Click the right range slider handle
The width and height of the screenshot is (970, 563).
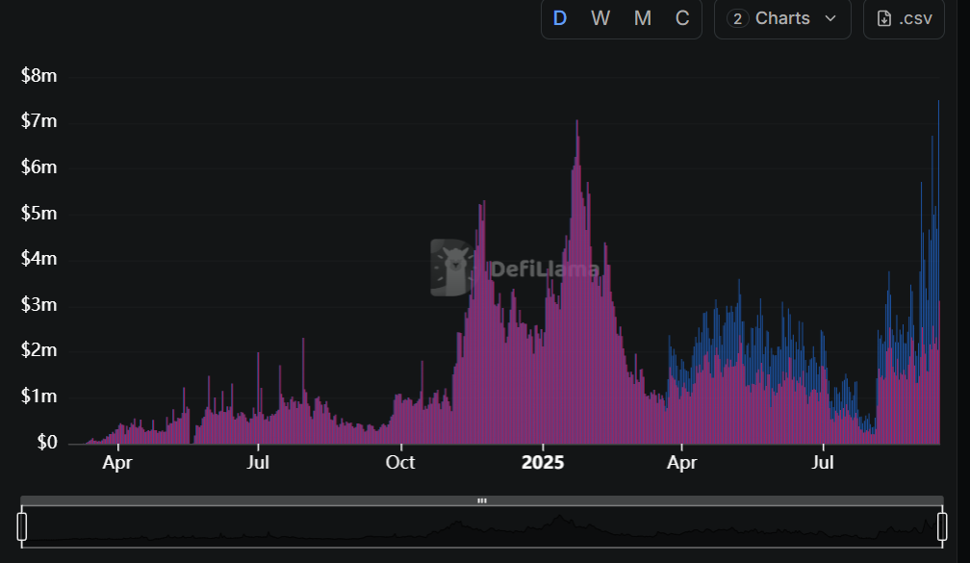tap(942, 526)
